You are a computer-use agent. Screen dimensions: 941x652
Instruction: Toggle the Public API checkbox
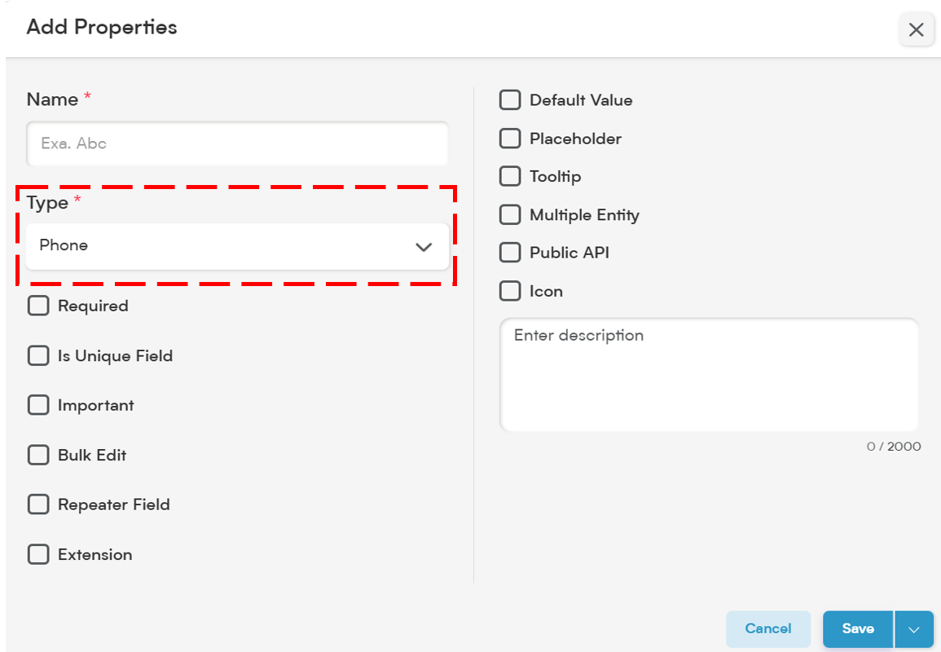[x=510, y=253]
